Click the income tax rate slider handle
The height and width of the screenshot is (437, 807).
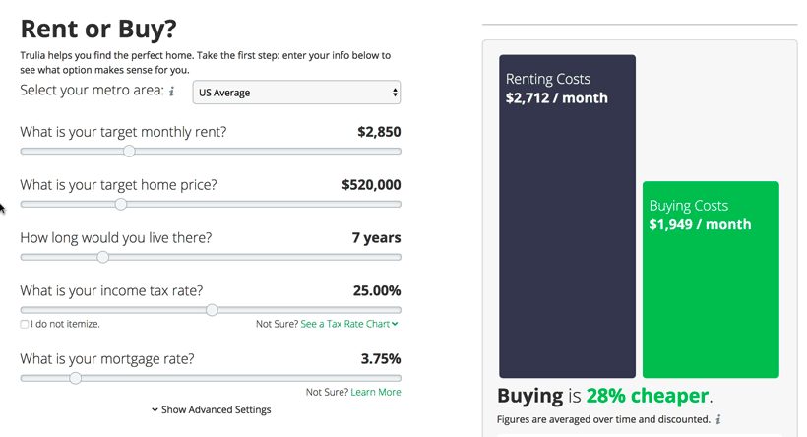click(212, 310)
